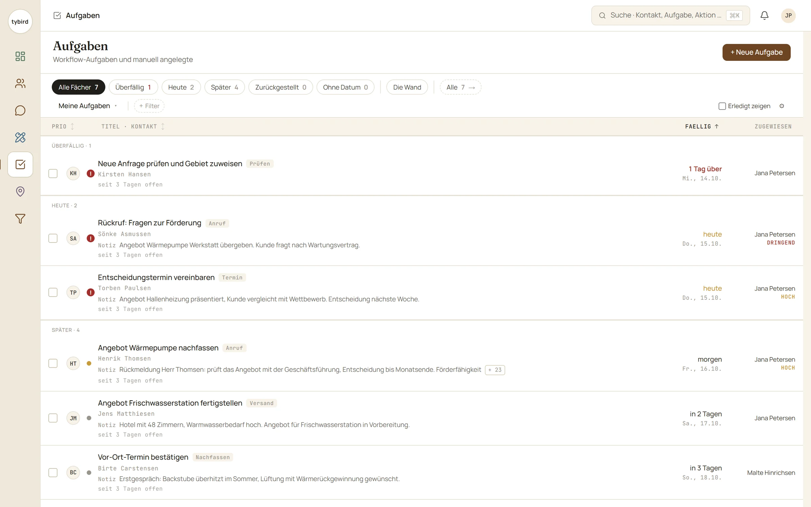Click assignee Malte Hinrichsen

coord(771,473)
